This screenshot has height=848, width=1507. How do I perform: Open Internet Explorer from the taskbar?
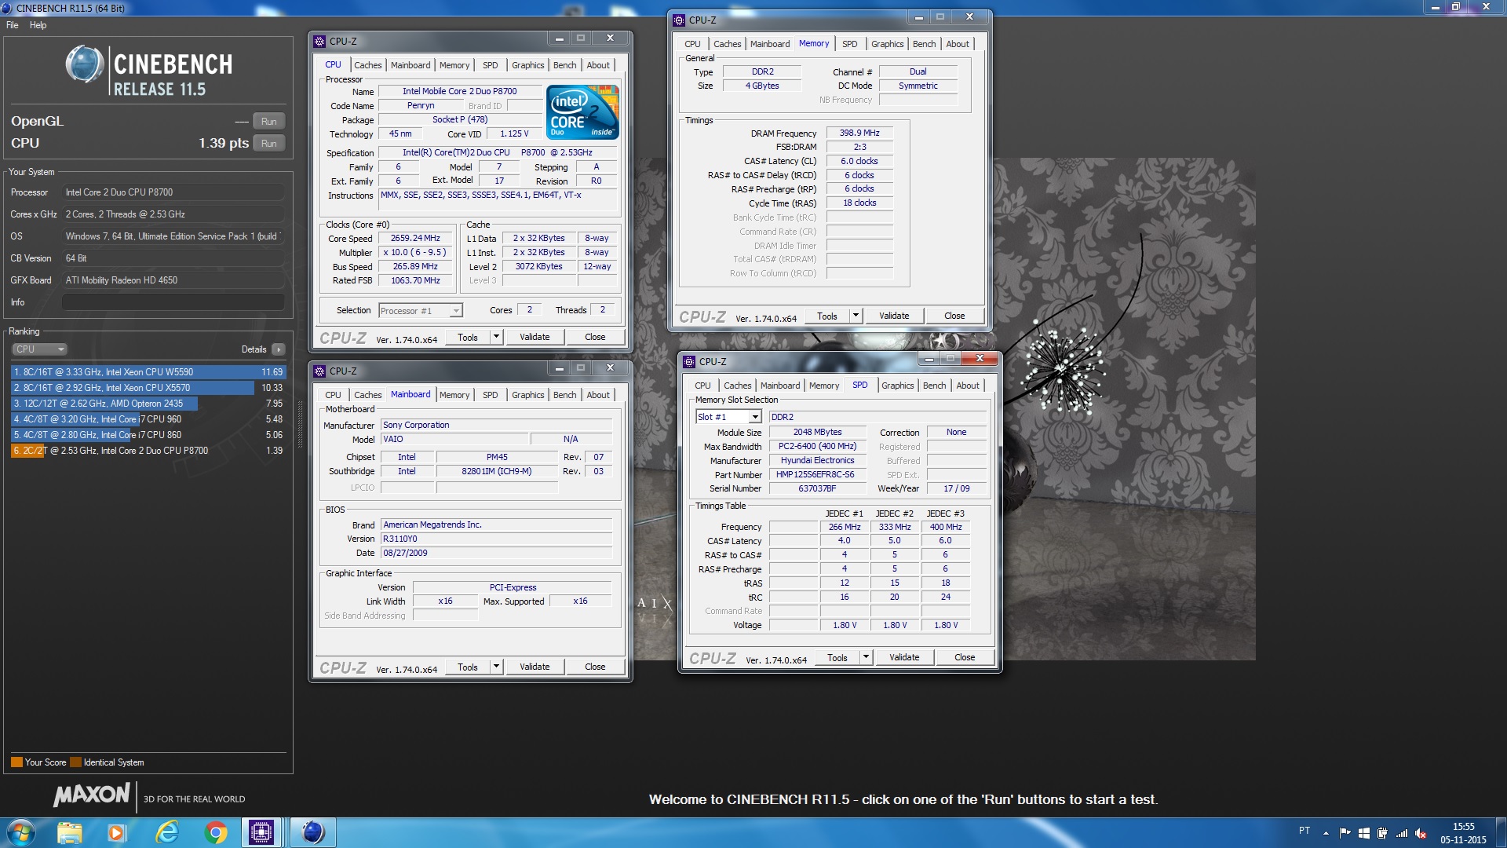167,832
